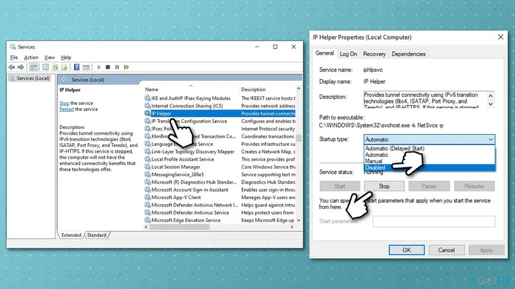
Task: Click gear icon next to Local Session Manager
Action: click(147, 167)
